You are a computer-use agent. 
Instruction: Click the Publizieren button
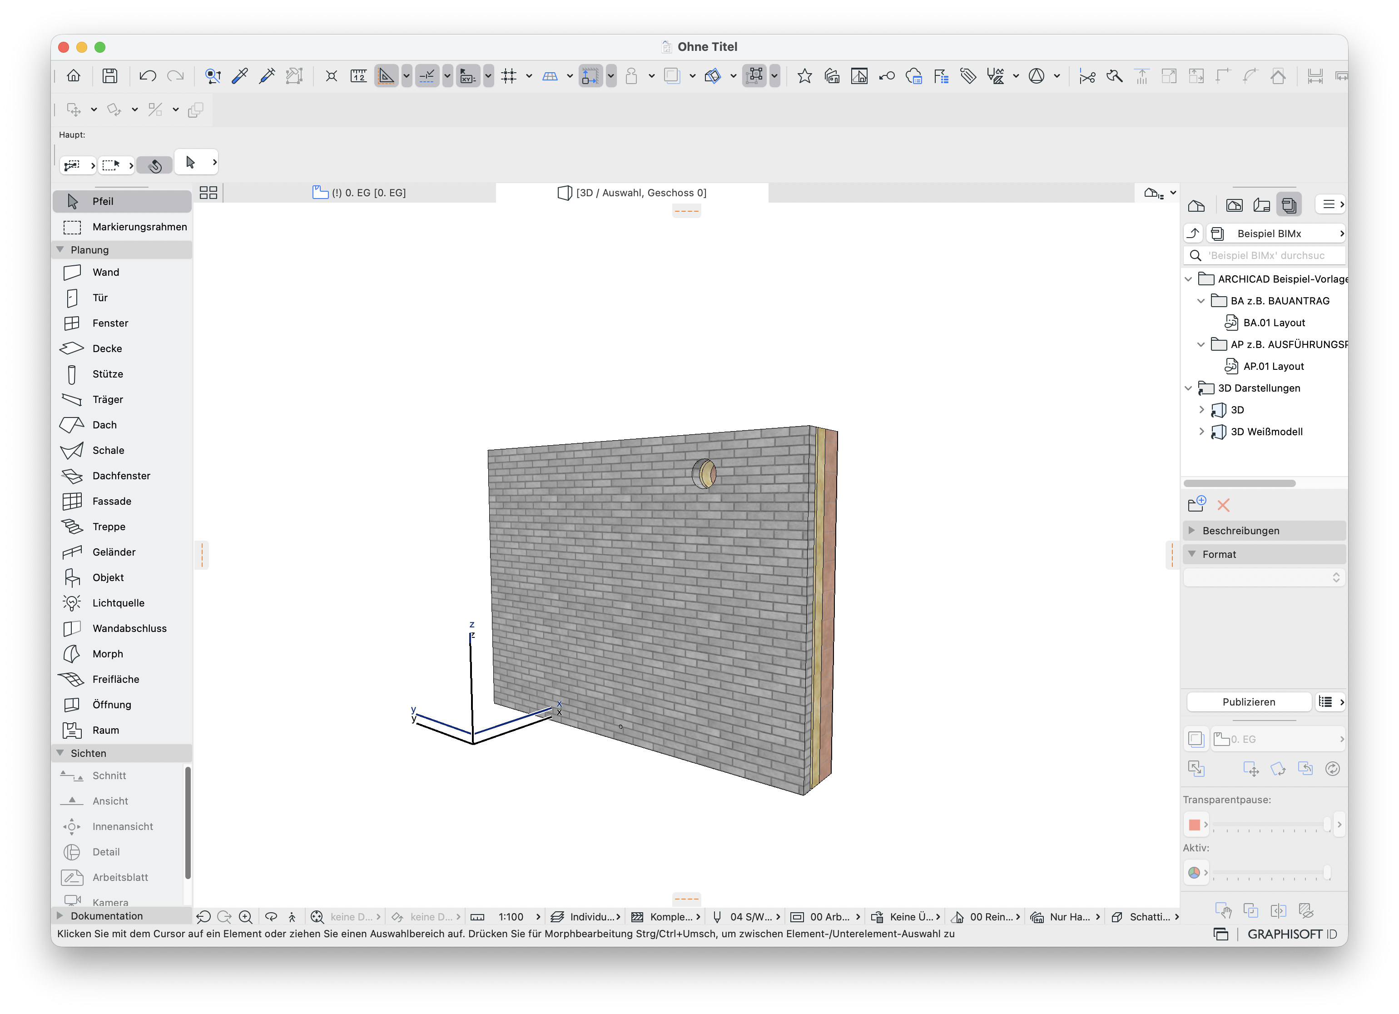[1249, 702]
